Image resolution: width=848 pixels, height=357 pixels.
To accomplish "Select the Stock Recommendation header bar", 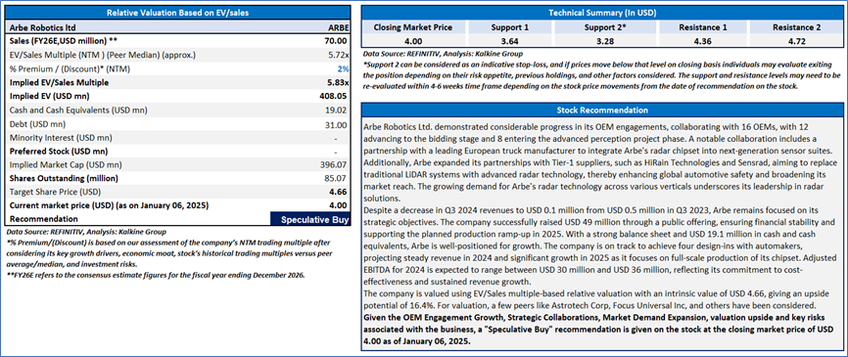I will tap(601, 111).
